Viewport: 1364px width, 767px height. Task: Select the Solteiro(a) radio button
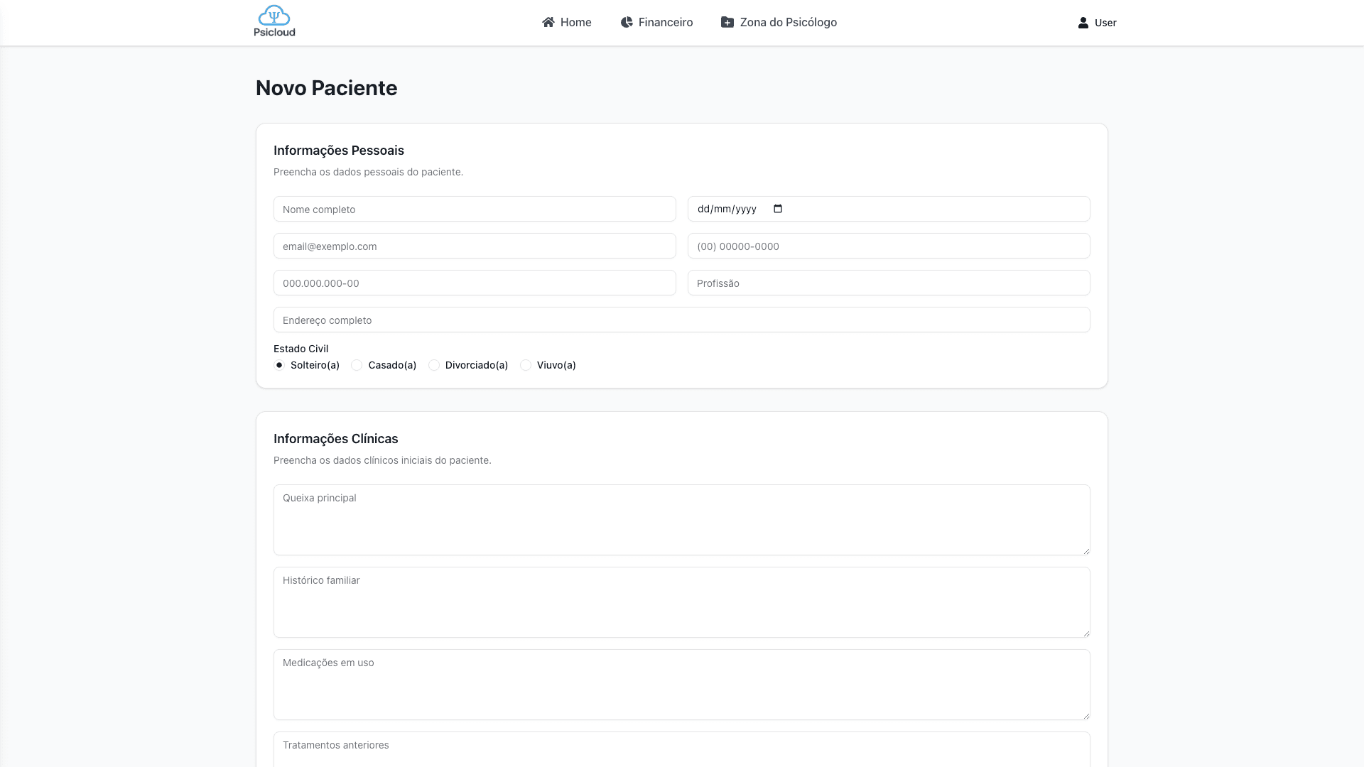click(x=279, y=365)
